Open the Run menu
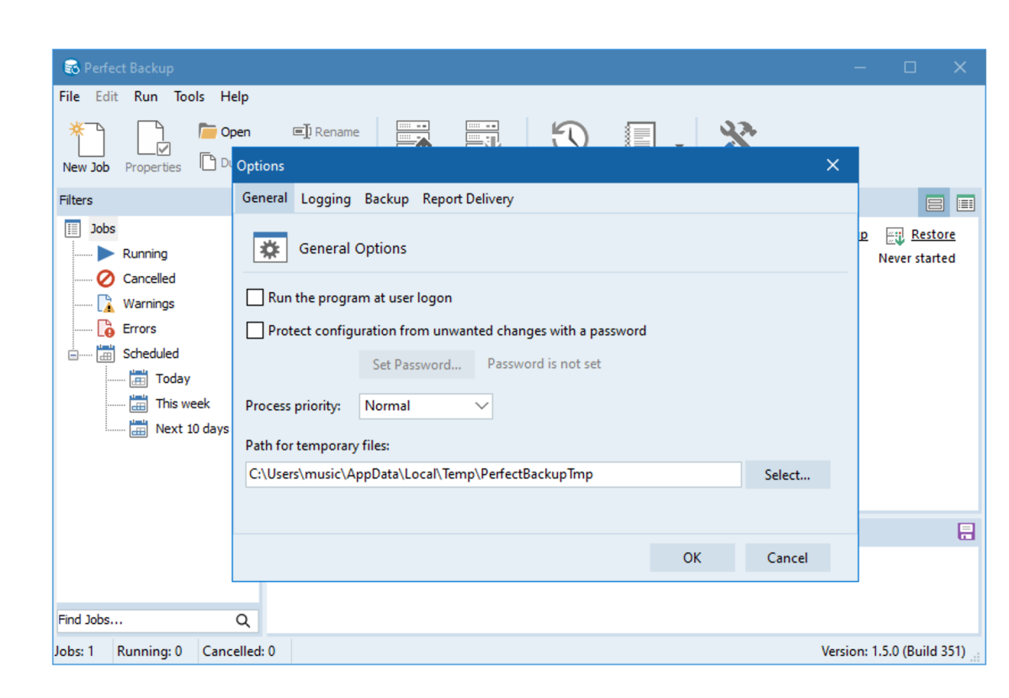1009x698 pixels. point(146,97)
